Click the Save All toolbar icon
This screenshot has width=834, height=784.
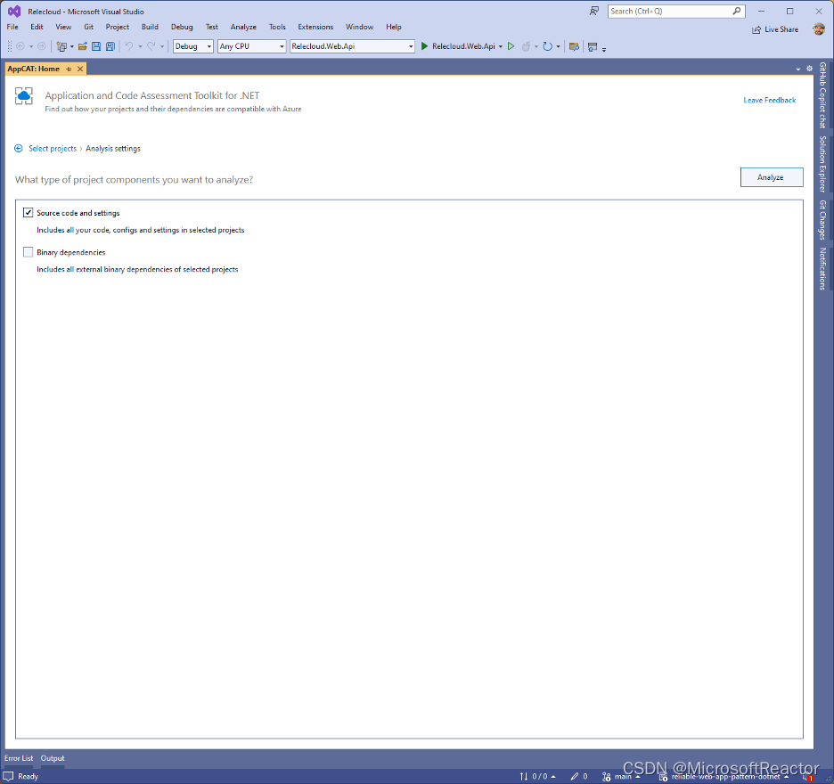[110, 46]
